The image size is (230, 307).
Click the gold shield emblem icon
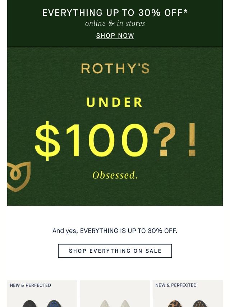(19, 177)
